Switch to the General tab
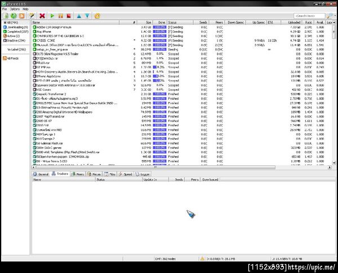 41,174
